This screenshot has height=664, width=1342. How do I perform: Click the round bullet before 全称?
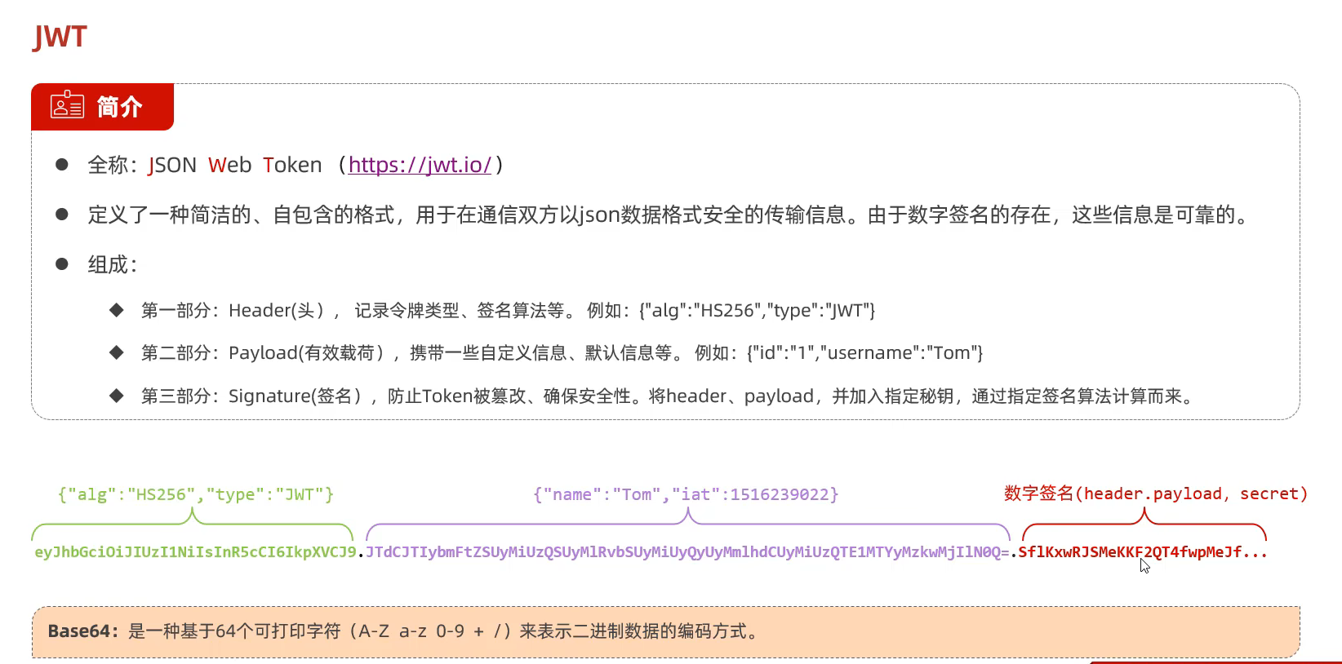coord(62,165)
